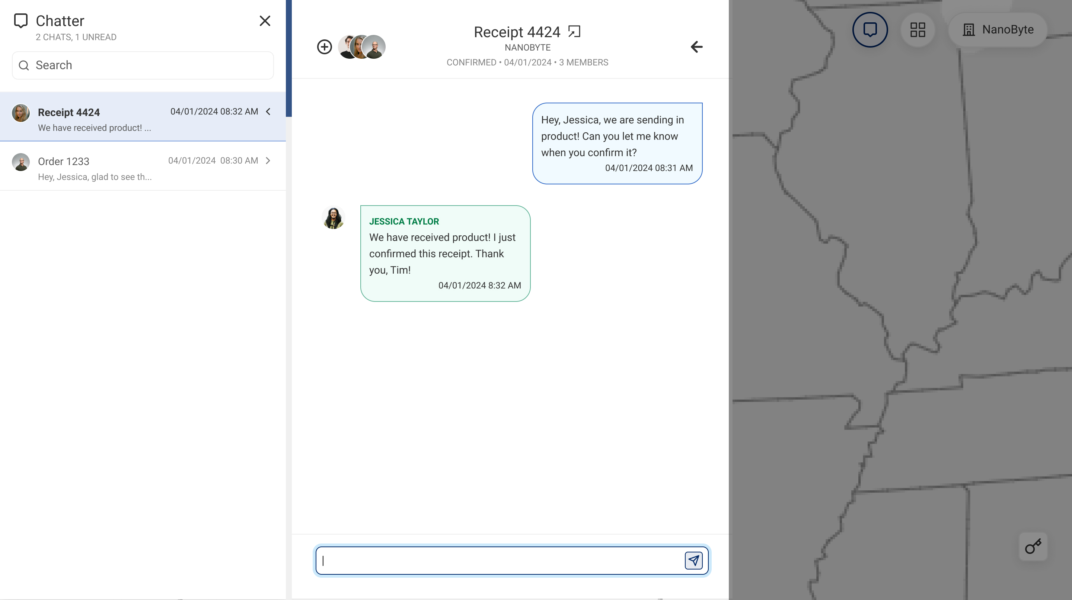The height and width of the screenshot is (600, 1072).
Task: View the chat member avatars group
Action: click(361, 46)
